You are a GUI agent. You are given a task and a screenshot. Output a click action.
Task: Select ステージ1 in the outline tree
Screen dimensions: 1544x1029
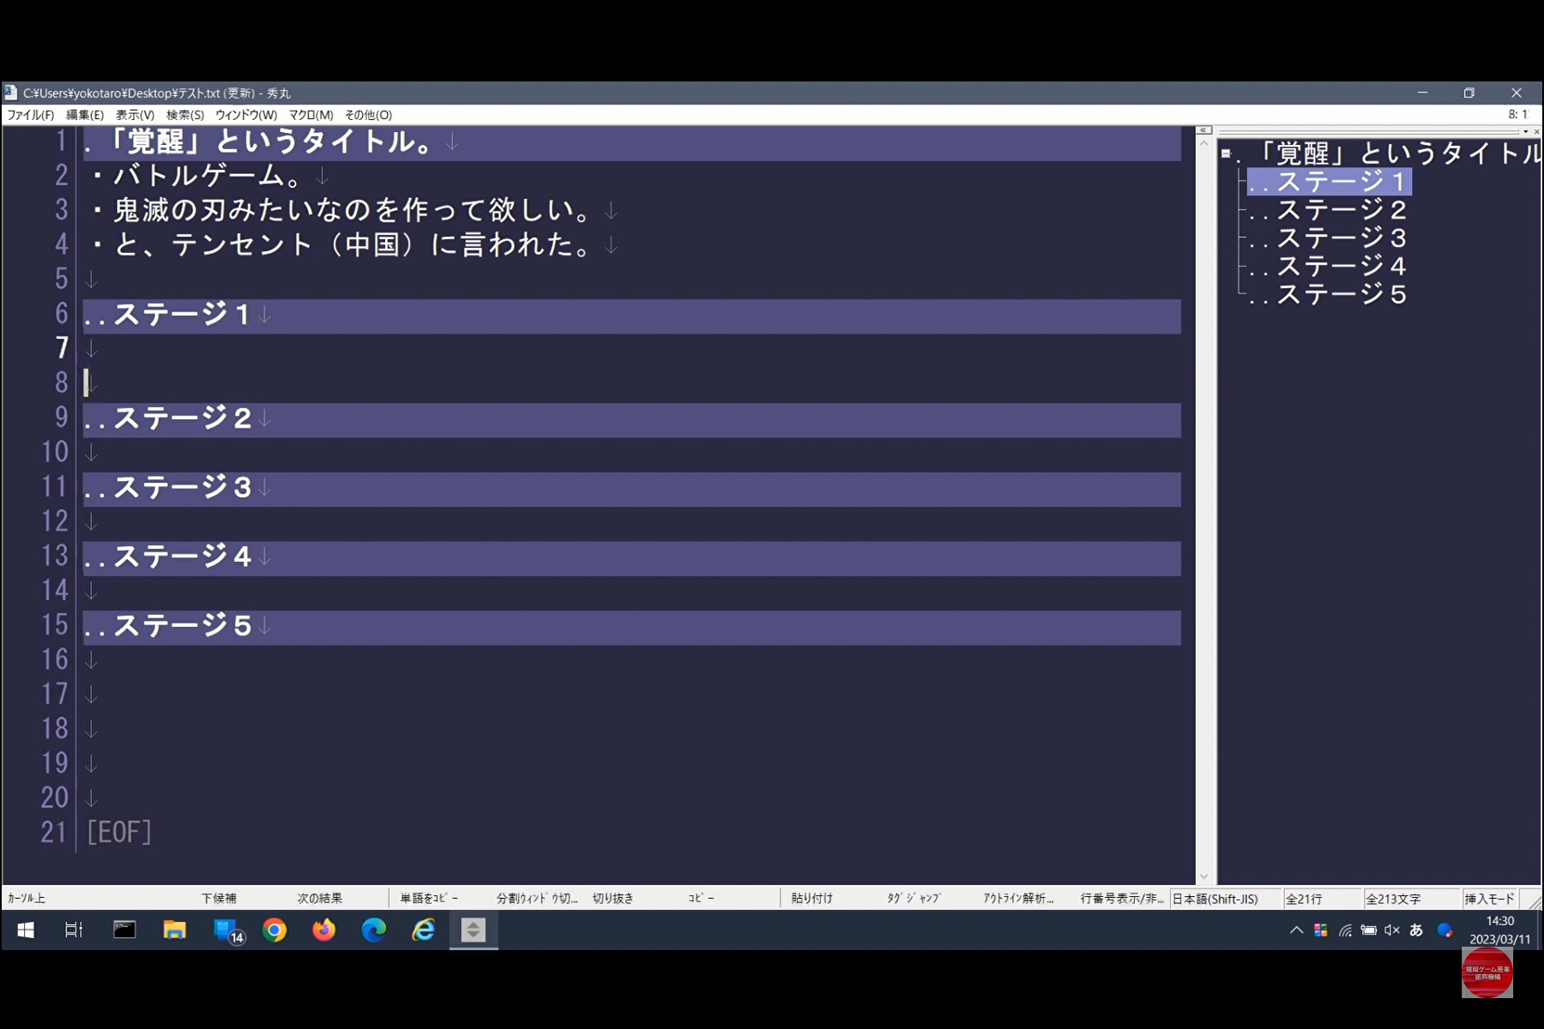(x=1329, y=182)
